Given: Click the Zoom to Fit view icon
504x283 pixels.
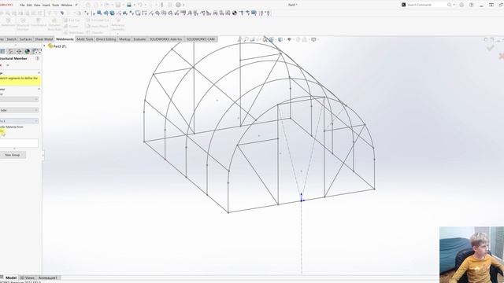Looking at the screenshot, I should point(239,39).
